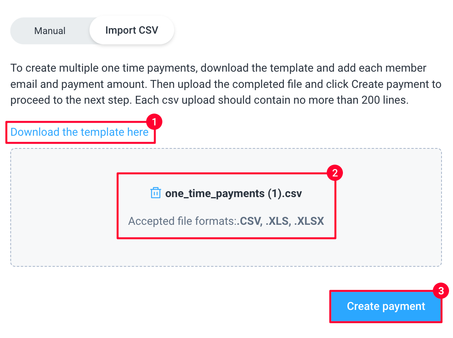Image resolution: width=453 pixels, height=338 pixels.
Task: Click the red number 1 badge
Action: pos(154,122)
